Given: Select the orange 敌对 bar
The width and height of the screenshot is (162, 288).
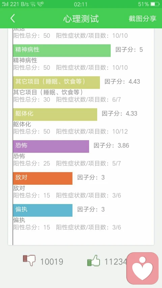Looking at the screenshot, I should tap(43, 178).
